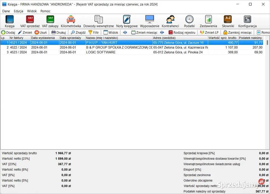Click the Drukuj print button
Viewport: 270px width, 194px height.
point(58,32)
